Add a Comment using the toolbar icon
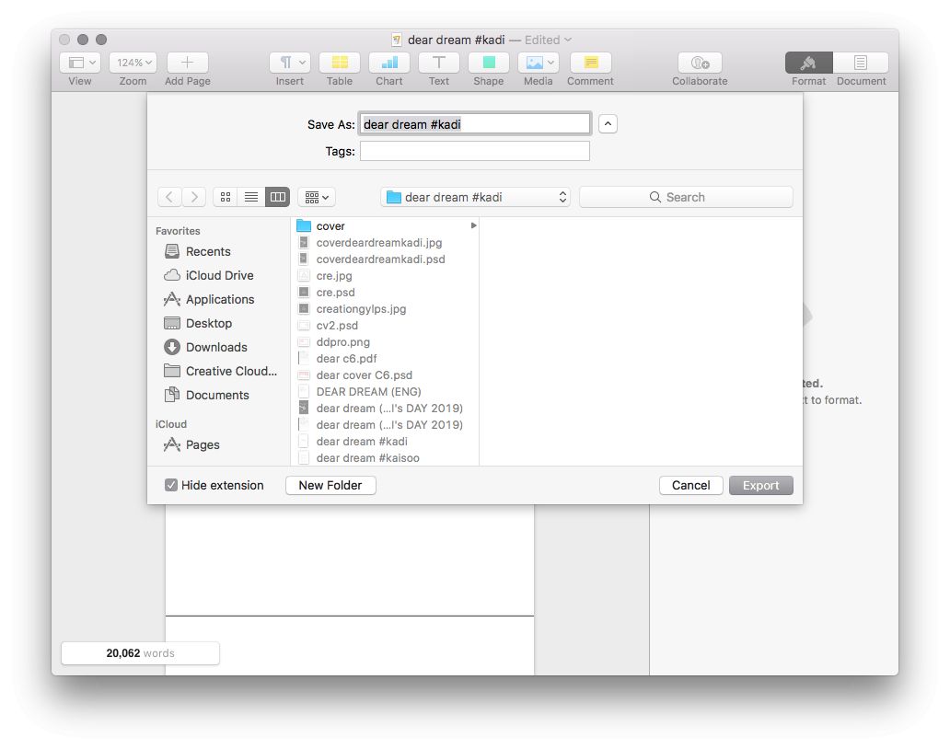The height and width of the screenshot is (749, 950). point(590,63)
